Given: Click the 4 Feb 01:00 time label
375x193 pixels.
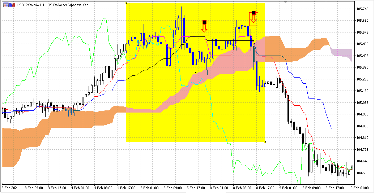Looking at the screenshot, I should click(81, 188).
